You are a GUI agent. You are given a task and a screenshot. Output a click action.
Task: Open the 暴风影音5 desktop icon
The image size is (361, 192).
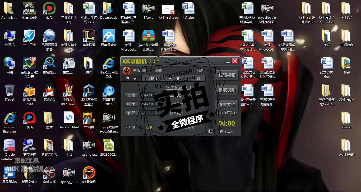[x=10, y=175]
